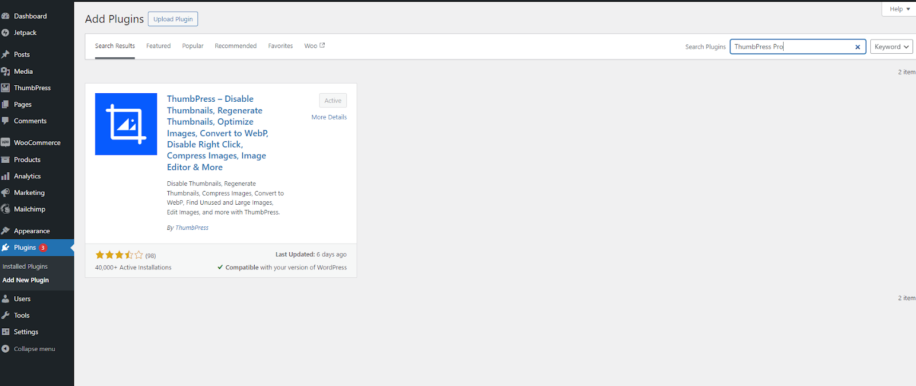Click the "40,000+ Active Installations" text
The height and width of the screenshot is (386, 916).
[133, 268]
